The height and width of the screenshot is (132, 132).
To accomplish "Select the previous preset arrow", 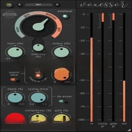I will (20, 5).
